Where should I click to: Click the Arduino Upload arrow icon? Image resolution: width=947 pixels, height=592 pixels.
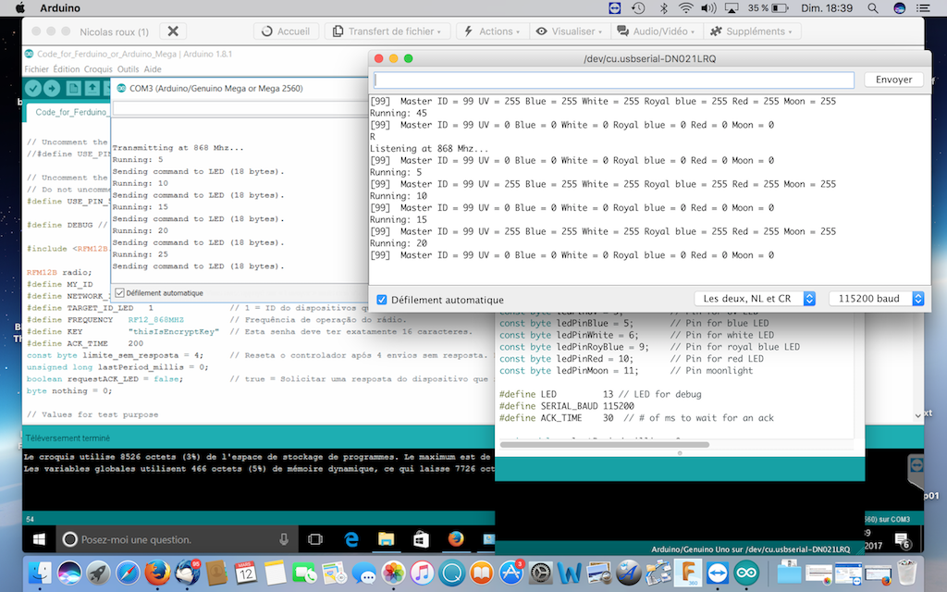(53, 89)
